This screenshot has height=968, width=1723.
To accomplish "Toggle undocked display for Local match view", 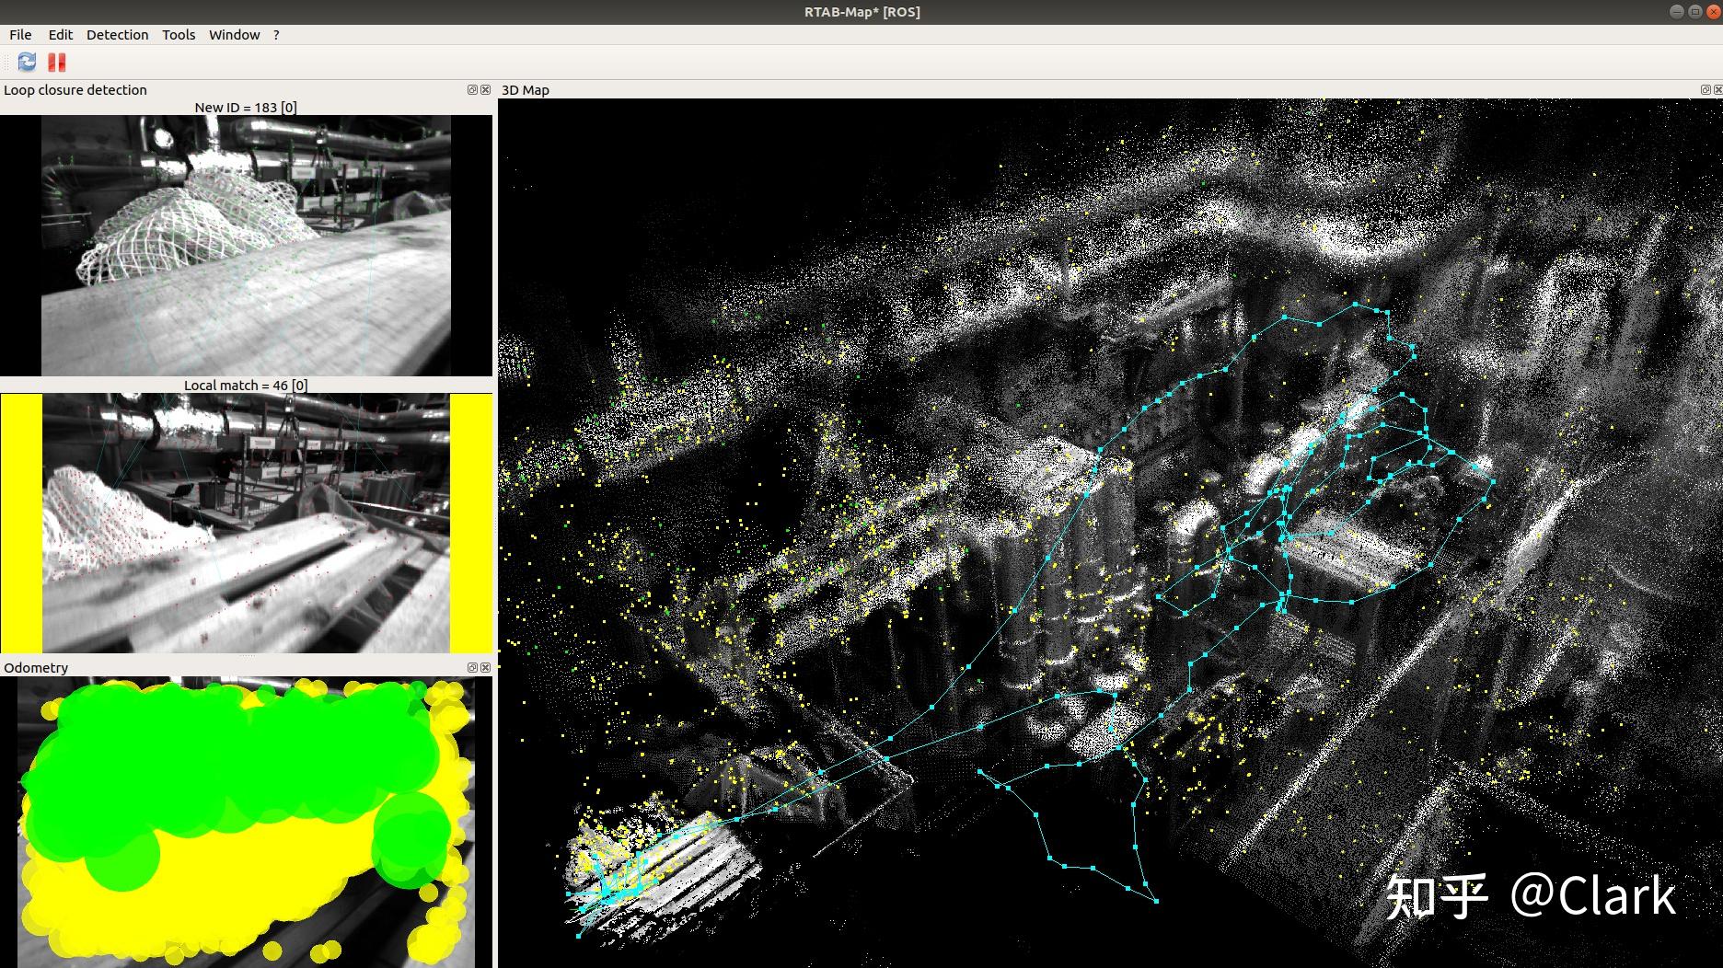I will pyautogui.click(x=472, y=89).
